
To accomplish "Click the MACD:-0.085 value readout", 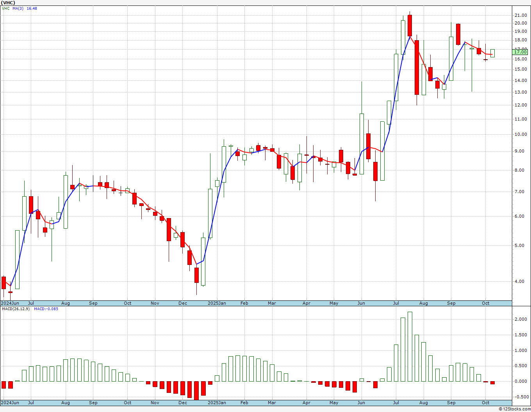I will tap(46, 309).
